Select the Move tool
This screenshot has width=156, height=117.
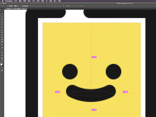click(x=2, y=12)
